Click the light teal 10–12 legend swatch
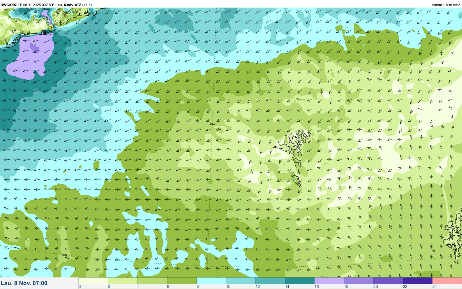Screen dimensions: 462x289 click(x=241, y=281)
